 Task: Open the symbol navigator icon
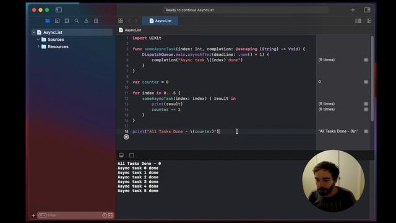[x=67, y=20]
